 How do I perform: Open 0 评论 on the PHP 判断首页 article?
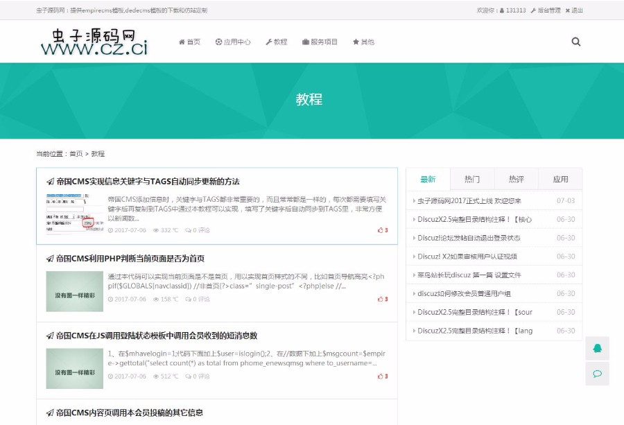point(200,300)
